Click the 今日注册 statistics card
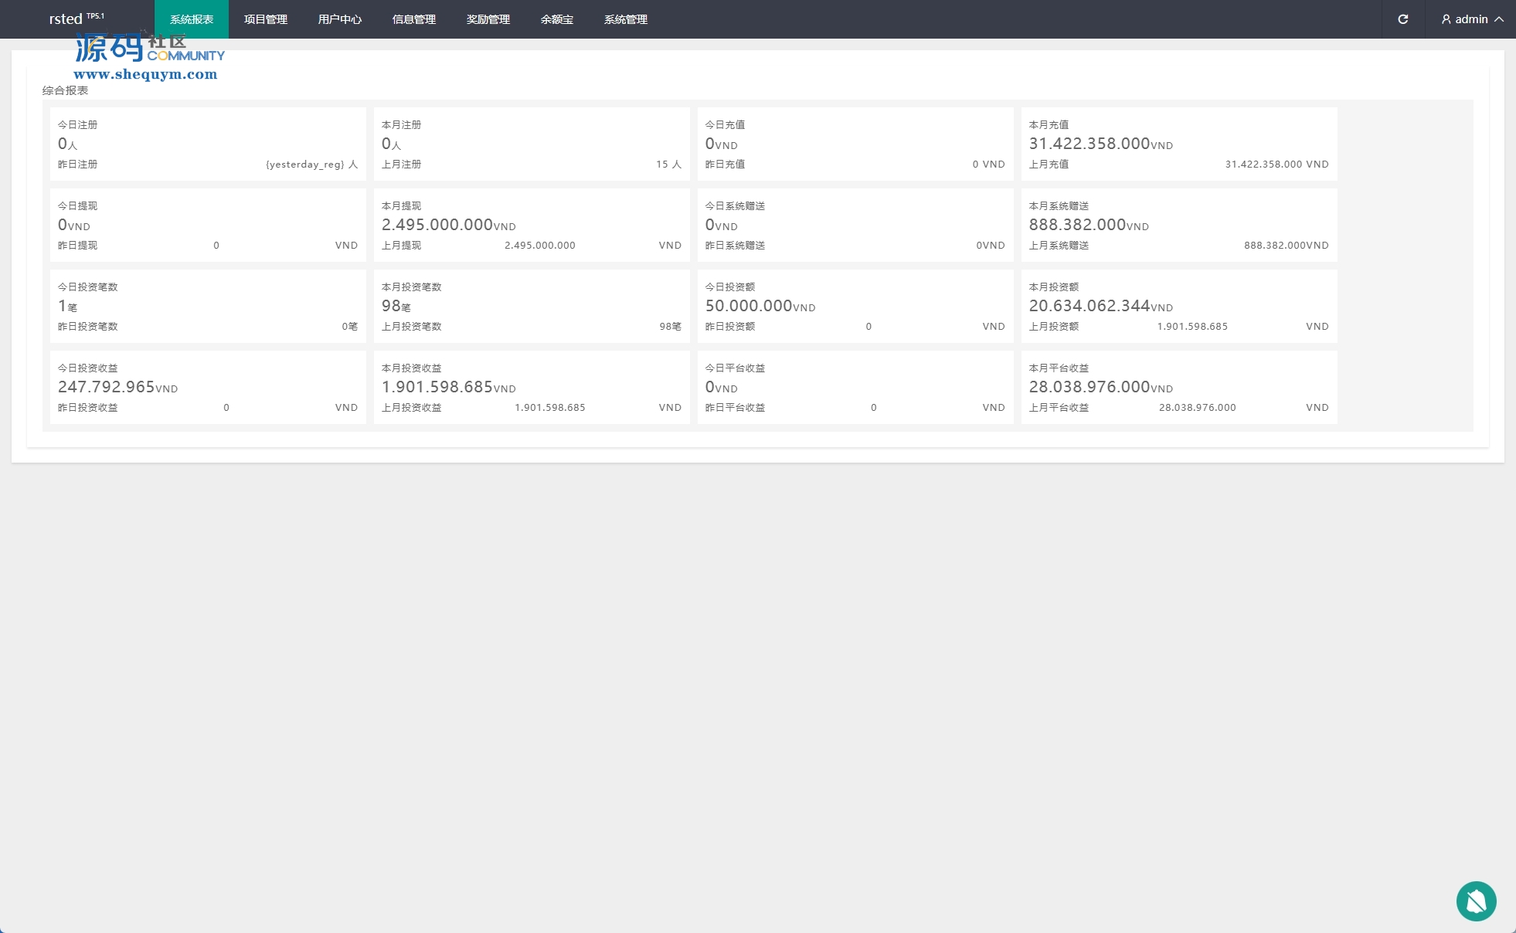This screenshot has height=933, width=1516. [208, 144]
